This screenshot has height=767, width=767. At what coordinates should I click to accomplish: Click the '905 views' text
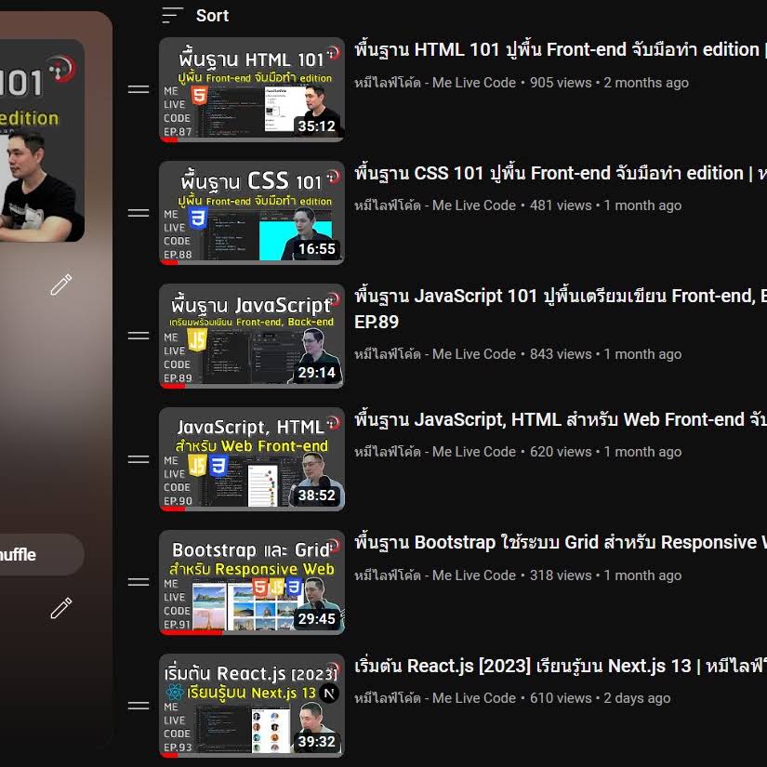(561, 83)
